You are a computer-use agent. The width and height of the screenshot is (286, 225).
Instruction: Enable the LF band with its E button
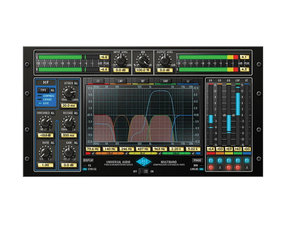point(211,161)
